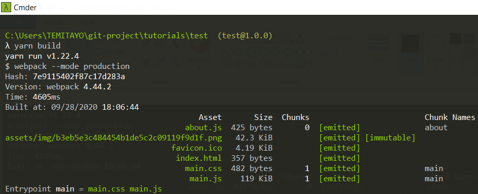This screenshot has height=194, width=478.
Task: Pick the magnifier tool in Tools group
Action: pyautogui.click(x=174, y=62)
